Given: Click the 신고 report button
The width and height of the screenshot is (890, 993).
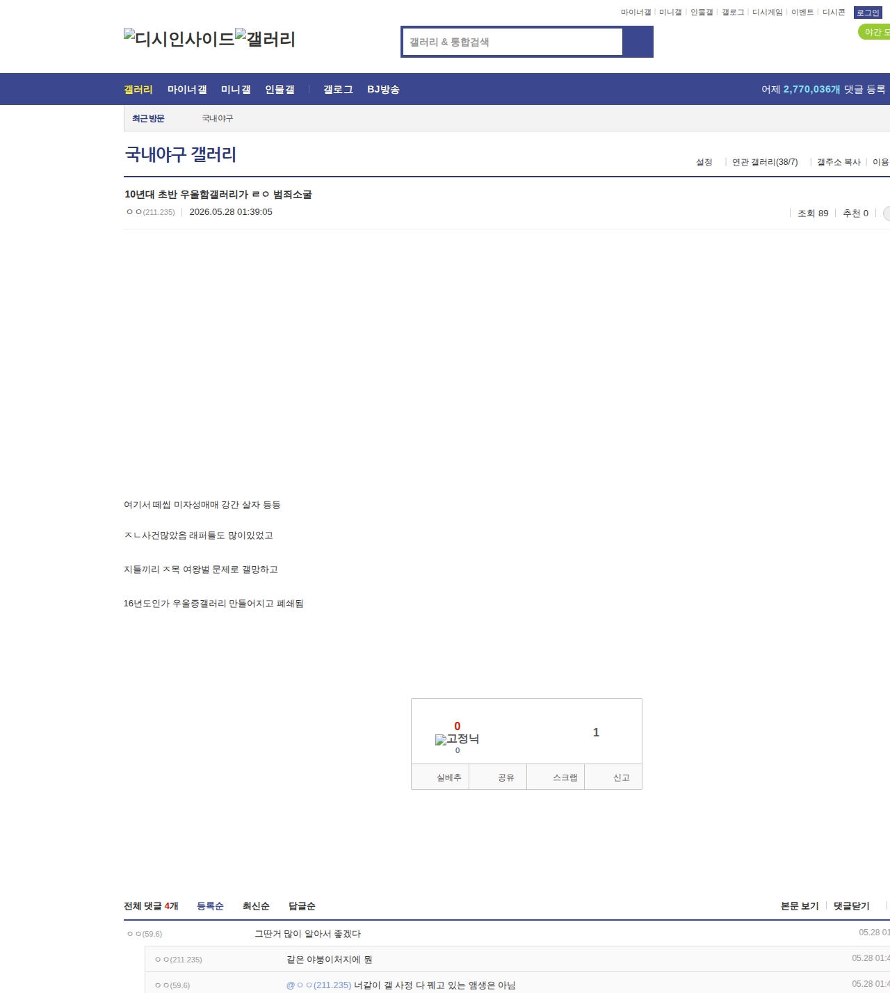Looking at the screenshot, I should click(613, 777).
